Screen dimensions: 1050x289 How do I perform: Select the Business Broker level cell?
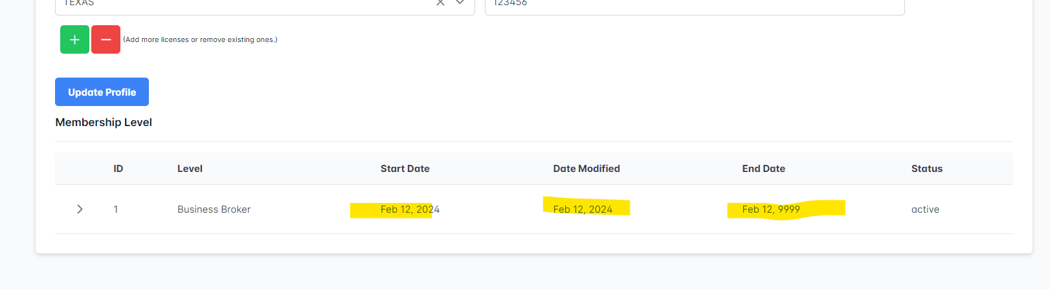pyautogui.click(x=214, y=209)
